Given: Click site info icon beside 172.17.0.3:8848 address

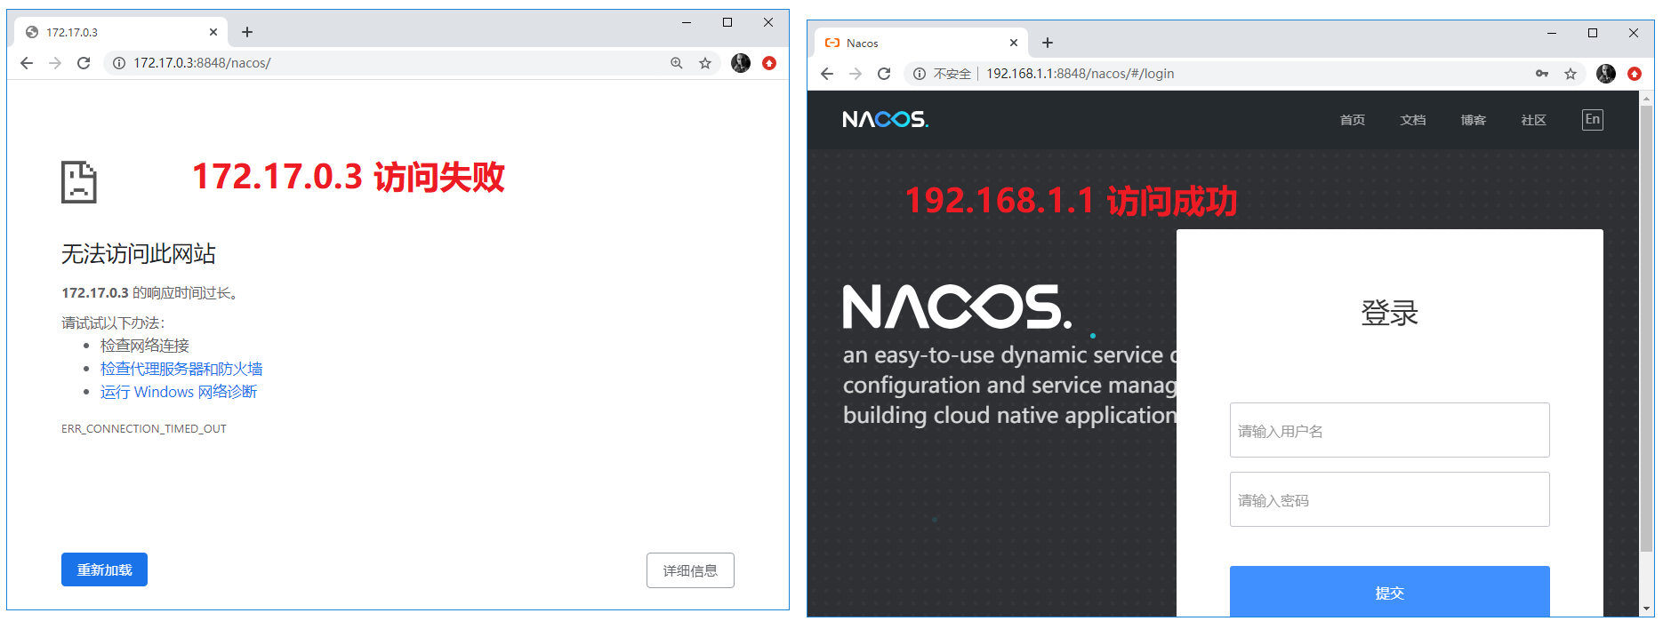Looking at the screenshot, I should pyautogui.click(x=118, y=63).
